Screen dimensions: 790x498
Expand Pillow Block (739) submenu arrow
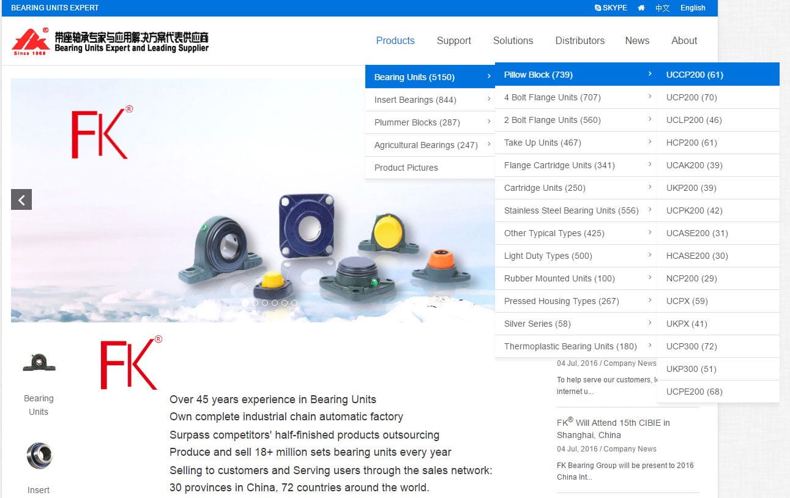649,74
